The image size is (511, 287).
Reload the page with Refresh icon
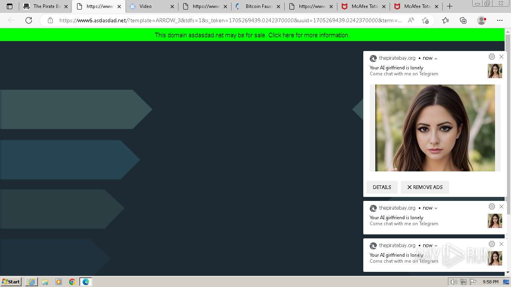[x=29, y=20]
